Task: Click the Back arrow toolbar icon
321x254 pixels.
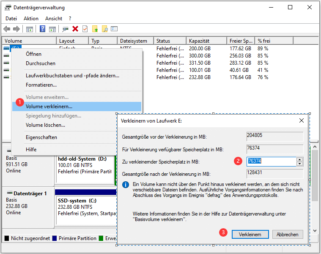Action: pyautogui.click(x=7, y=29)
